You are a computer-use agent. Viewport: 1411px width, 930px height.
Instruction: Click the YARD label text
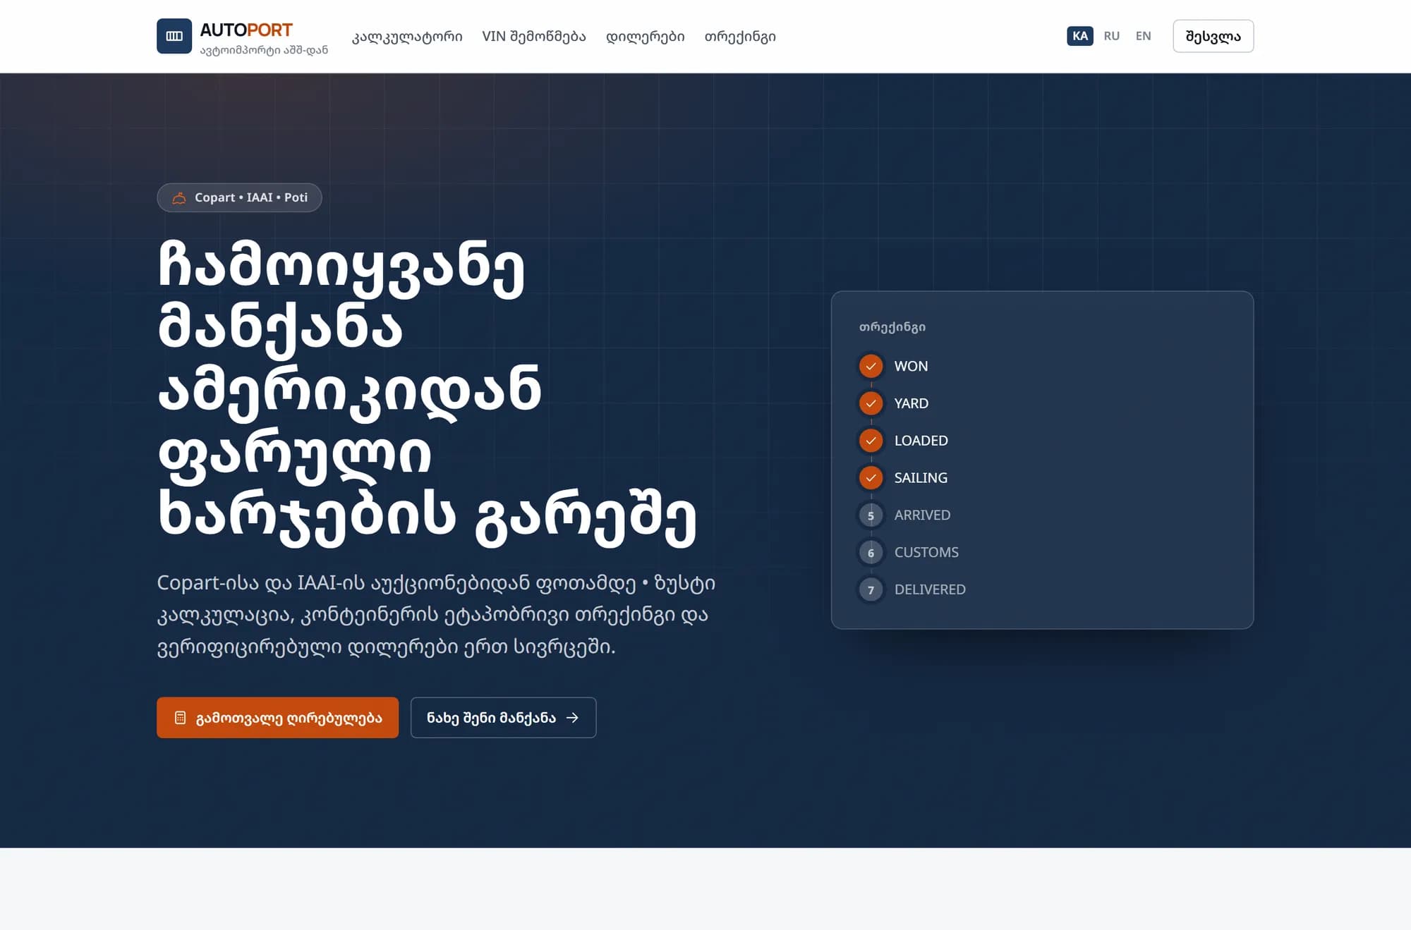click(911, 403)
